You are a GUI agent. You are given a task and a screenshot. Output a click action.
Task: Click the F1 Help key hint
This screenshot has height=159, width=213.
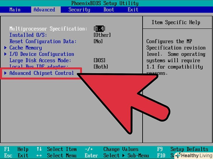(x=16, y=149)
